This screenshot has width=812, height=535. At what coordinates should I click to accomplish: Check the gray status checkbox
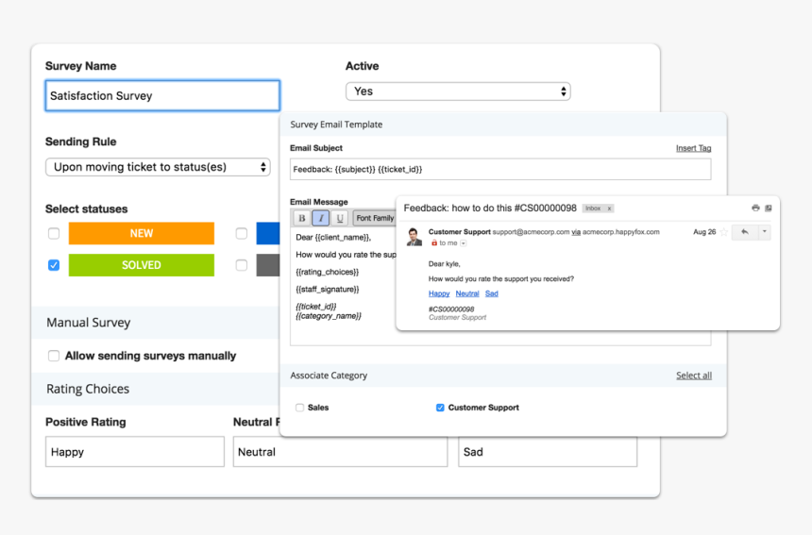coord(242,265)
